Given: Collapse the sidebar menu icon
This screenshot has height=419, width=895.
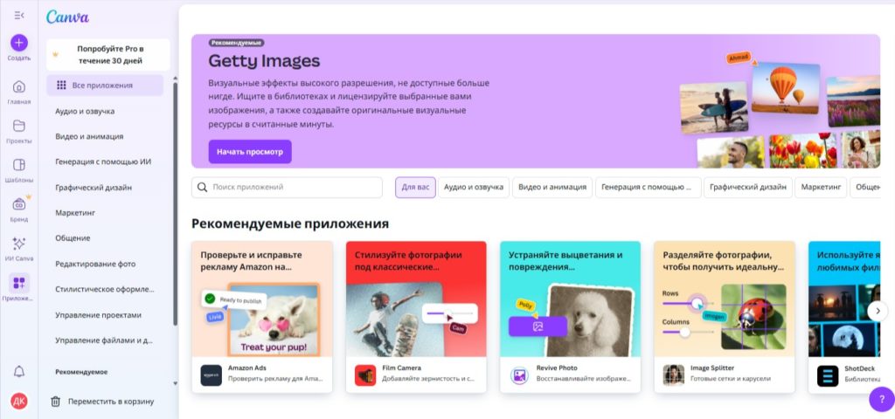Looking at the screenshot, I should pyautogui.click(x=19, y=16).
